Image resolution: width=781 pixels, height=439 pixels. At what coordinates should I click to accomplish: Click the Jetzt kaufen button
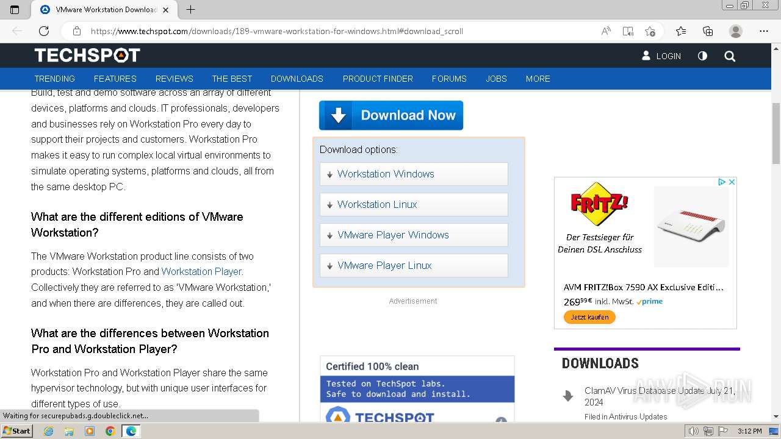[589, 317]
